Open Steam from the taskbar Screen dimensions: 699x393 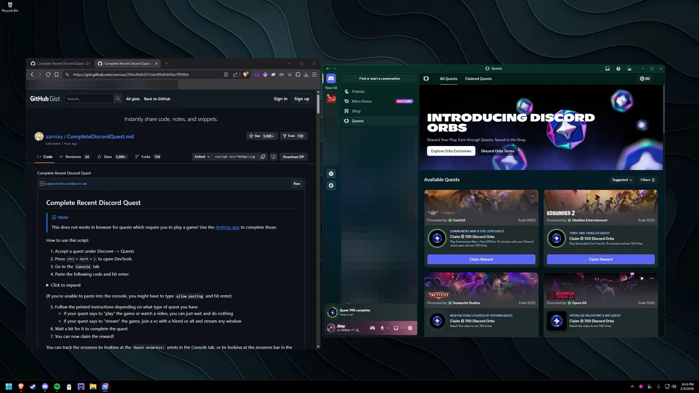click(33, 387)
